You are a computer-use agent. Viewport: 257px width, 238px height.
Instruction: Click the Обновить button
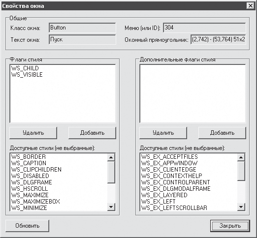pos(28,226)
